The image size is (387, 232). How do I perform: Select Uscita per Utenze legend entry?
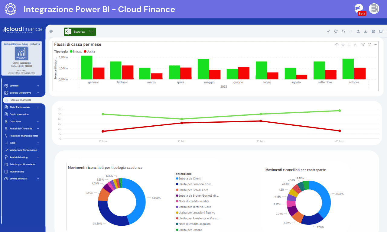pyautogui.click(x=189, y=230)
